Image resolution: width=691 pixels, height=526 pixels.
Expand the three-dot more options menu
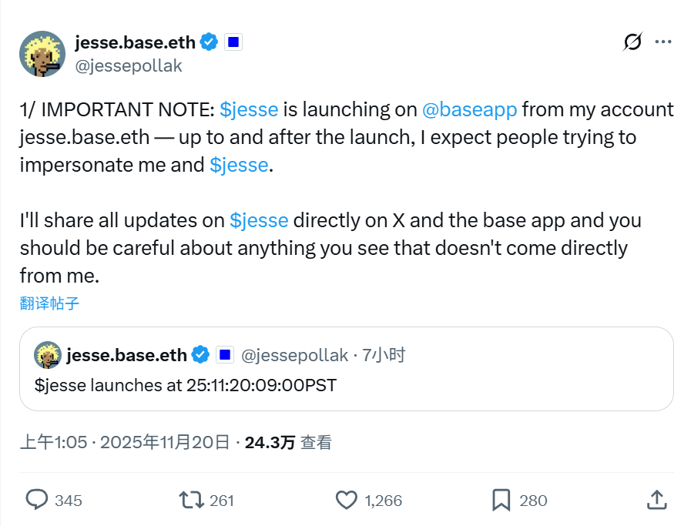click(662, 42)
